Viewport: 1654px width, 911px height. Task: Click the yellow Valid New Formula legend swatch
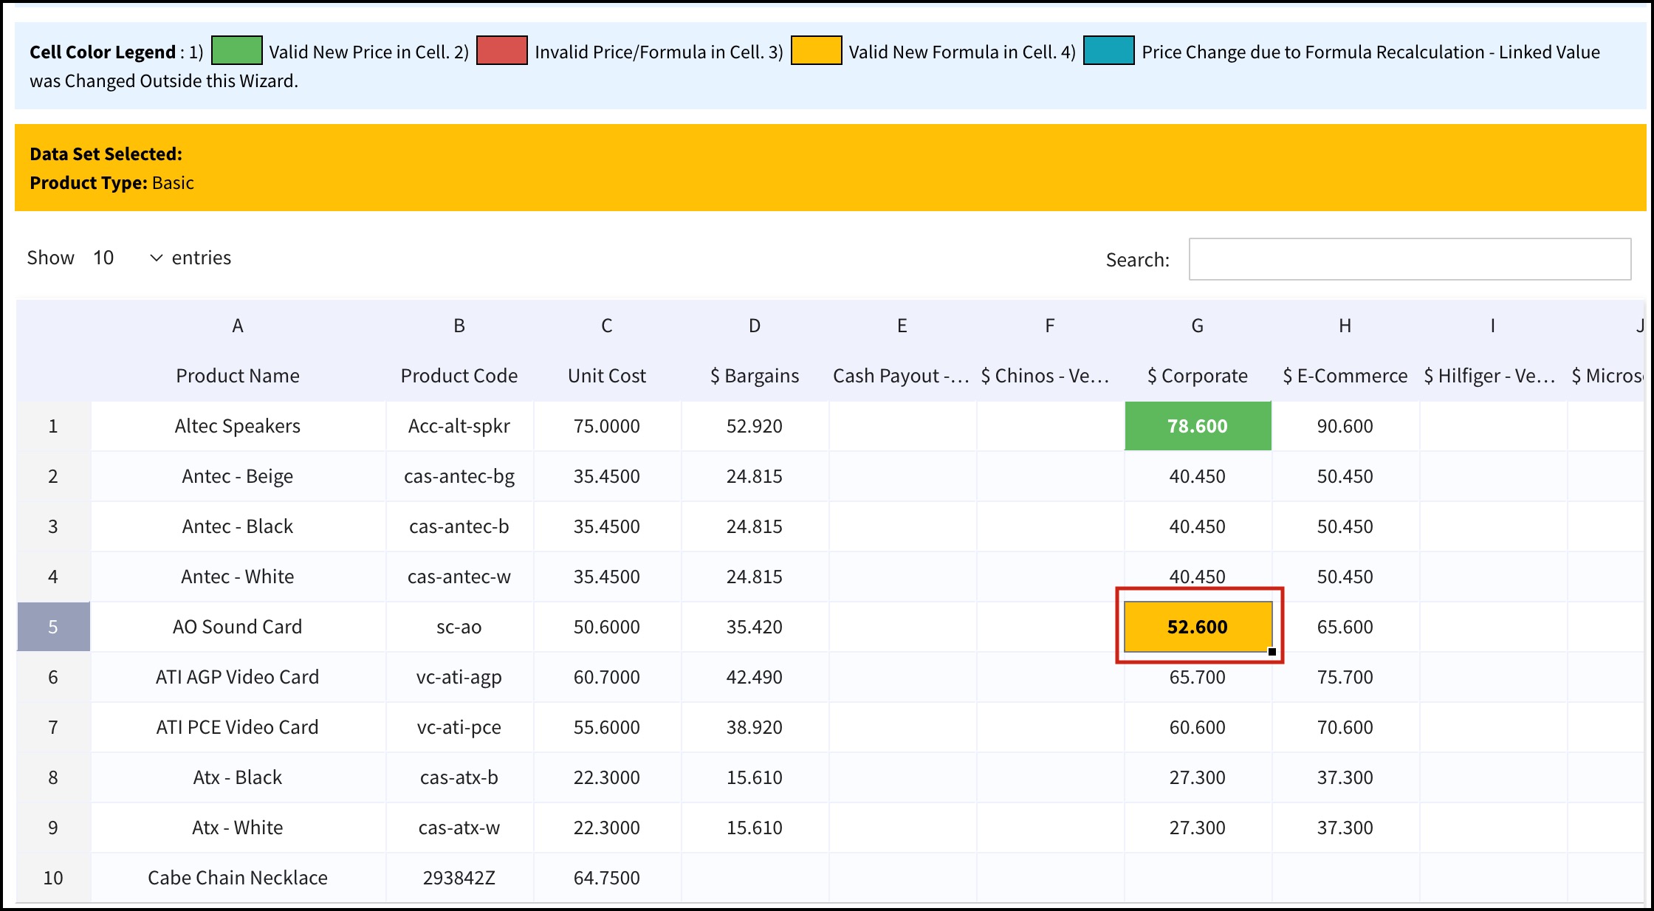click(816, 50)
